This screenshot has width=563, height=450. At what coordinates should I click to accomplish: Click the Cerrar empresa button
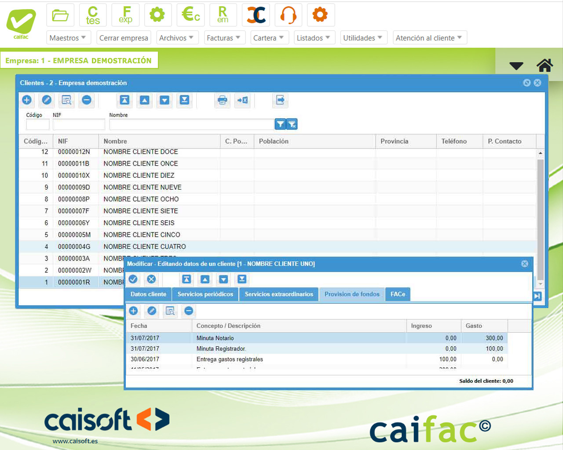124,38
